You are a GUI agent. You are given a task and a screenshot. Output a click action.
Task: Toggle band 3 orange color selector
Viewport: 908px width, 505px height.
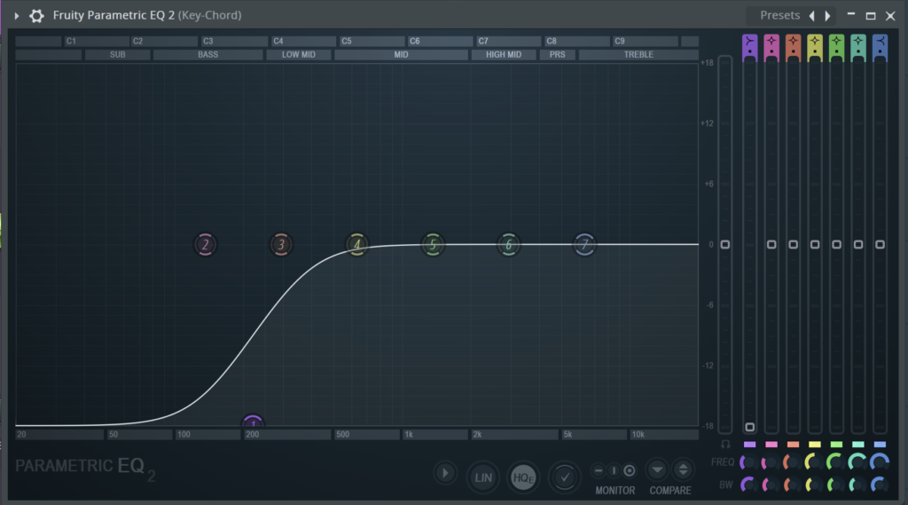pos(794,445)
